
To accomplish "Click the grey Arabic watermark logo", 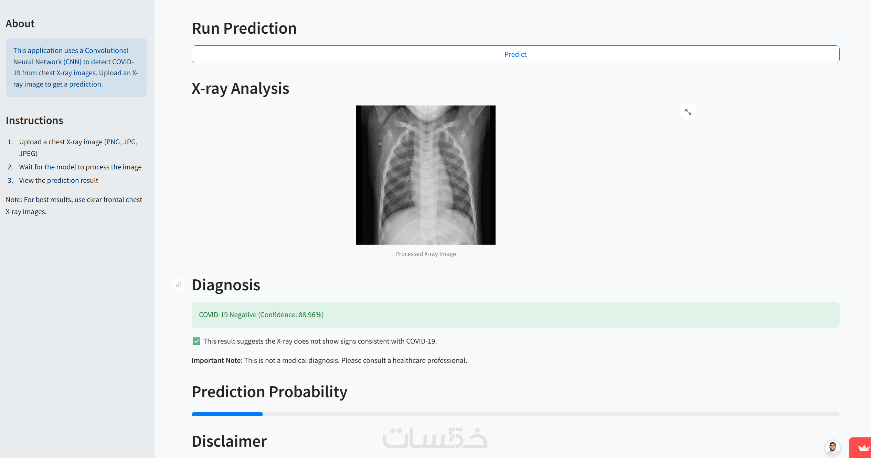I will click(435, 438).
